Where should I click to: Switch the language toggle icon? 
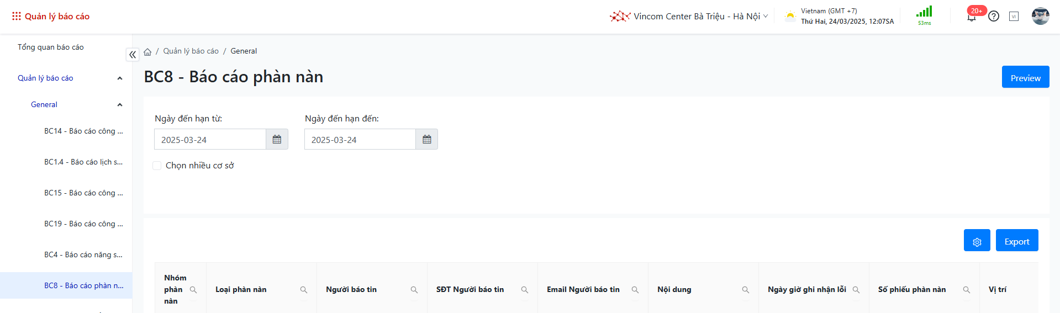[1014, 17]
